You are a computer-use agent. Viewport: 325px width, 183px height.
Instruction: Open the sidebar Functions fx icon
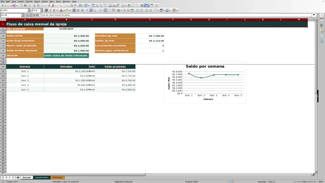click(322, 41)
